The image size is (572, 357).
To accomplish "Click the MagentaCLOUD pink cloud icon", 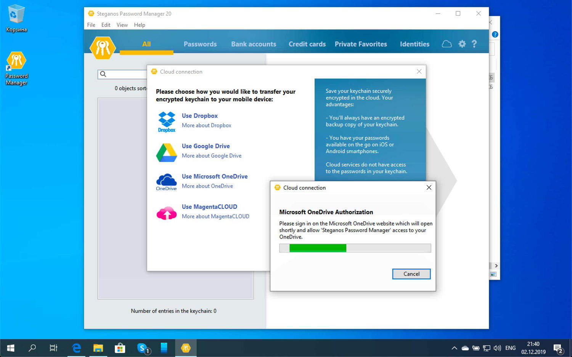I will point(167,213).
